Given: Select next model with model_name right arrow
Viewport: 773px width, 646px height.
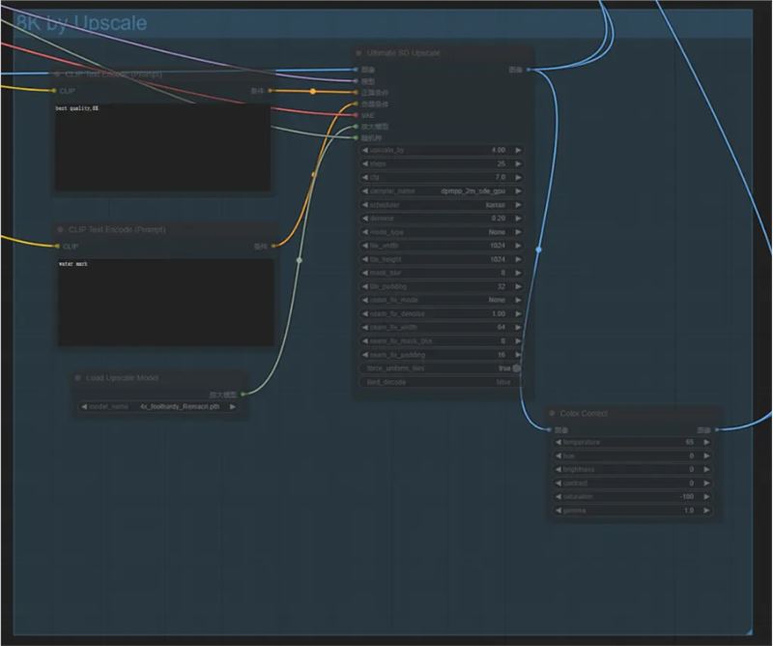Looking at the screenshot, I should (x=232, y=406).
